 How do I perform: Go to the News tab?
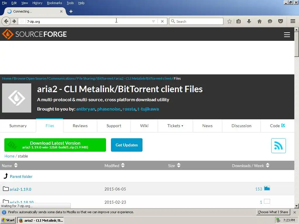tap(208, 126)
